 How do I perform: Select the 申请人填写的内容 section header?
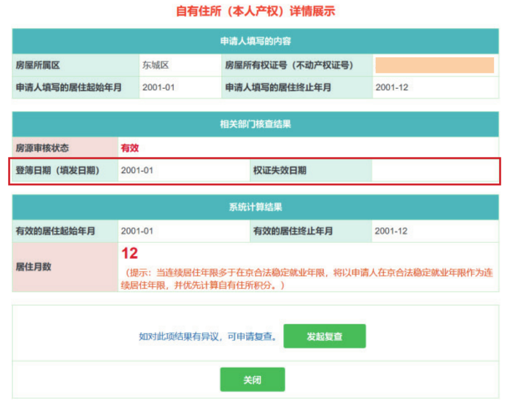255,41
